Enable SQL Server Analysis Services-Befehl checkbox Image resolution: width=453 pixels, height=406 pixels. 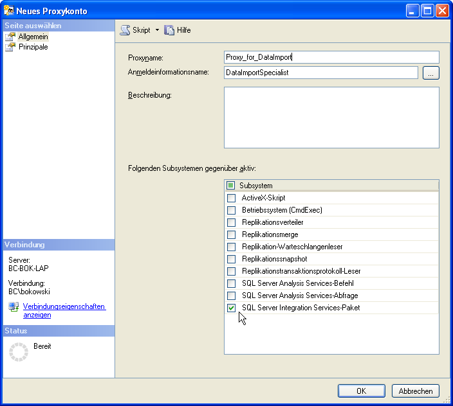231,283
